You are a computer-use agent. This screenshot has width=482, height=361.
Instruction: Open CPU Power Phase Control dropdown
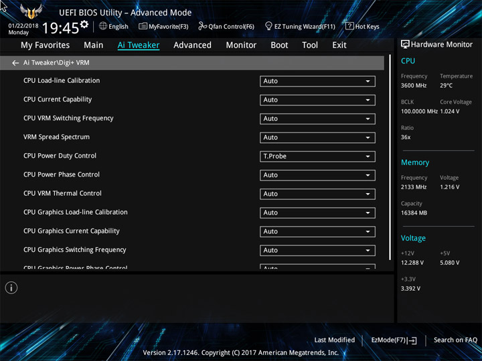pyautogui.click(x=317, y=175)
